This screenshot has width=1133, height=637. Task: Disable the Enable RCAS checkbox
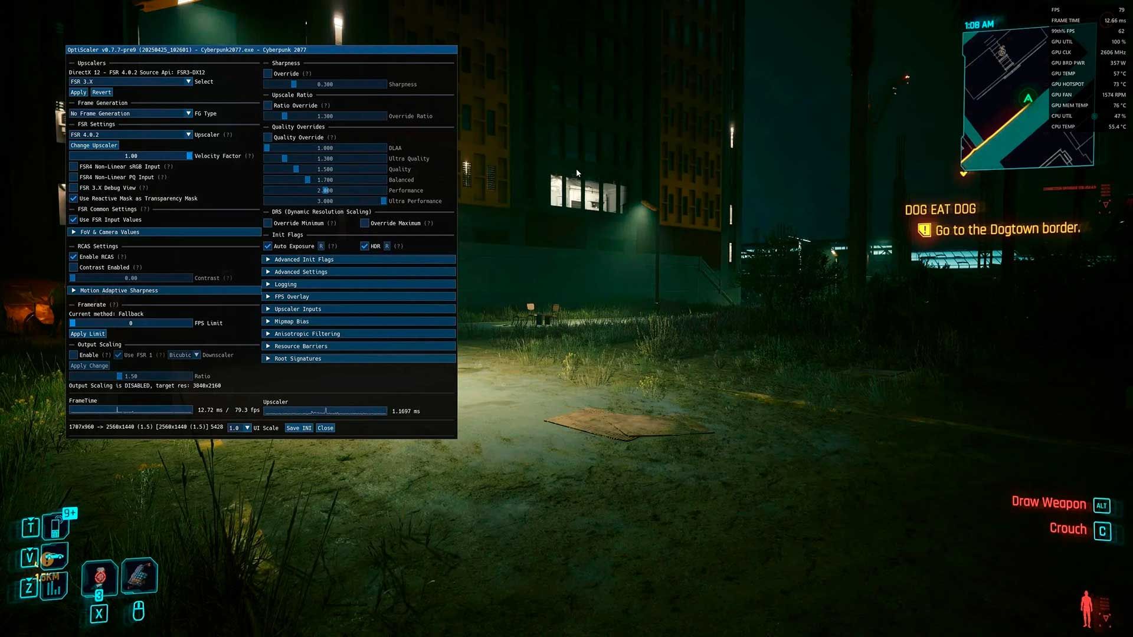pyautogui.click(x=74, y=257)
